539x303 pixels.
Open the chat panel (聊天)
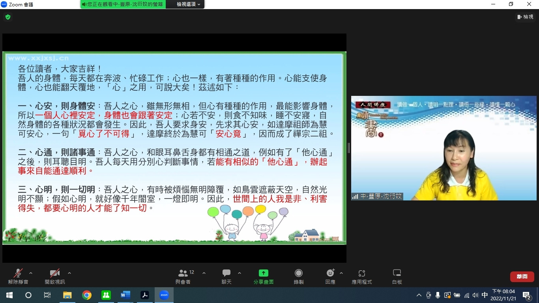click(x=226, y=276)
